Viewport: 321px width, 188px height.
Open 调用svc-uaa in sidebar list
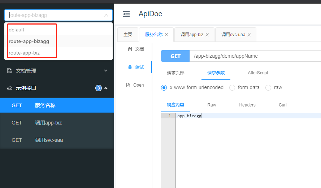(49, 140)
